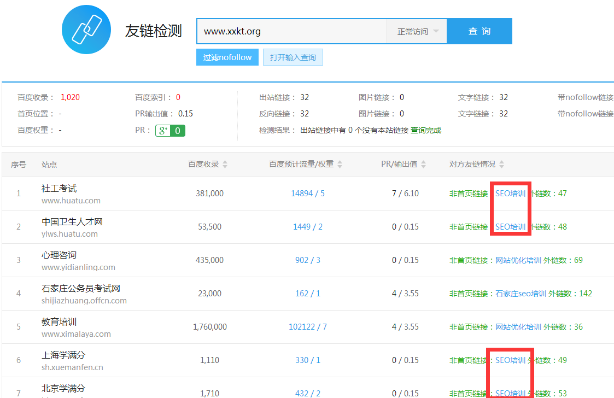The width and height of the screenshot is (614, 398).
Task: Open site name 社工考试
Action: [59, 189]
